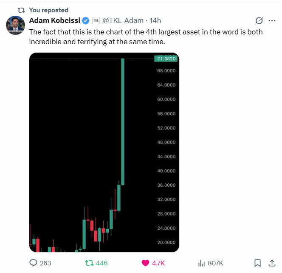Image resolution: width=282 pixels, height=273 pixels.
Task: Open replies via the comment bubble icon
Action: (x=33, y=263)
